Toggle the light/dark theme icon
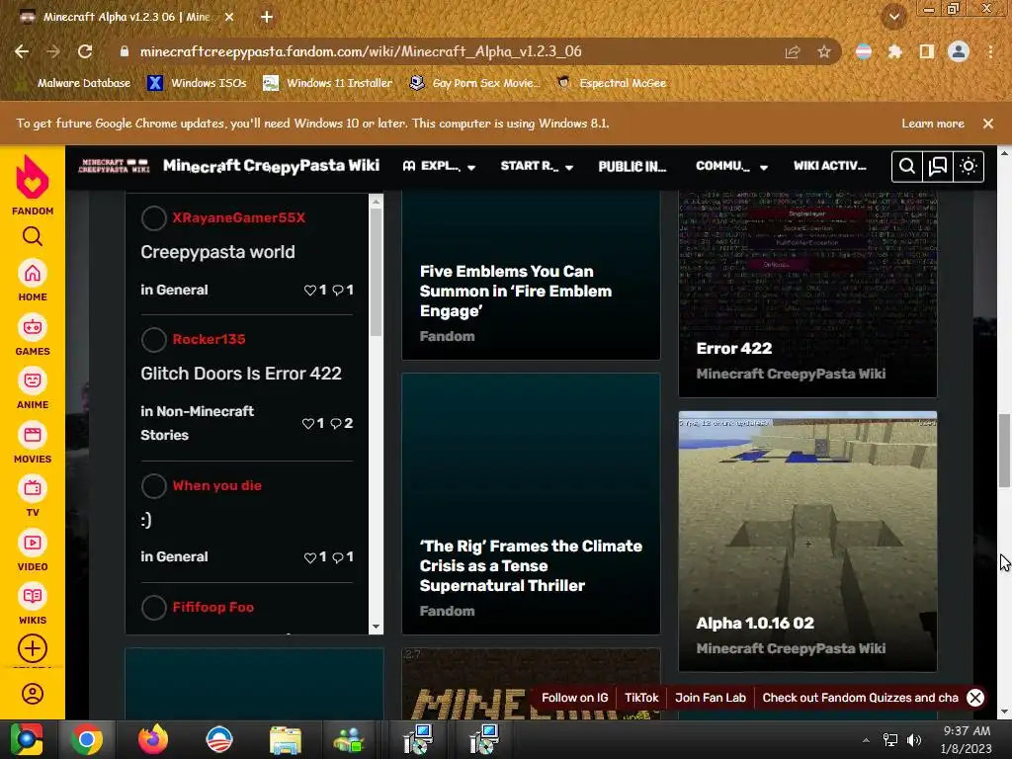 (969, 166)
